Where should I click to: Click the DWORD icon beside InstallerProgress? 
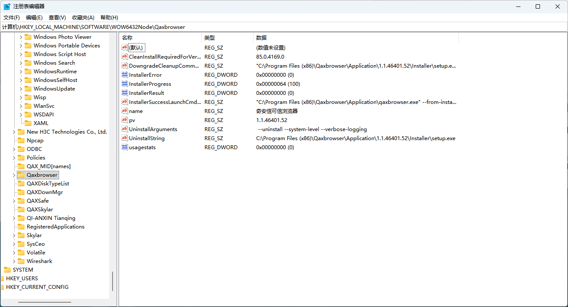pyautogui.click(x=125, y=84)
